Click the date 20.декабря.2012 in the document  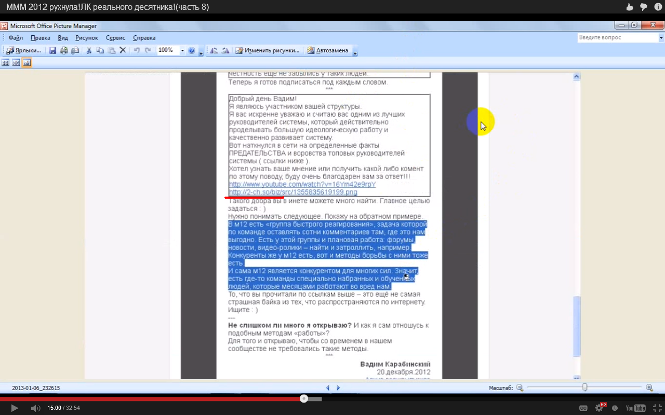(404, 372)
